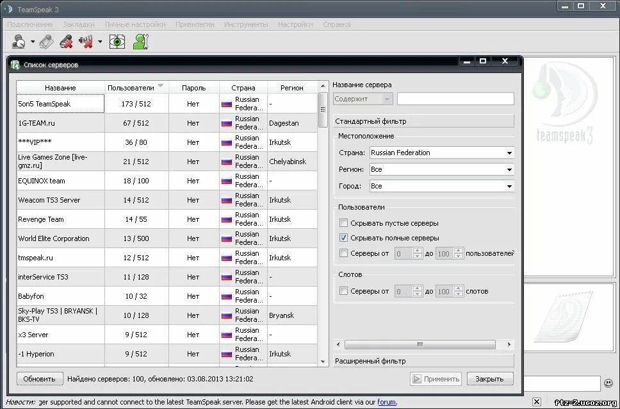Click the filter panel horizontal scrollbar thumb
Image resolution: width=620 pixels, height=409 pixels.
[420, 344]
